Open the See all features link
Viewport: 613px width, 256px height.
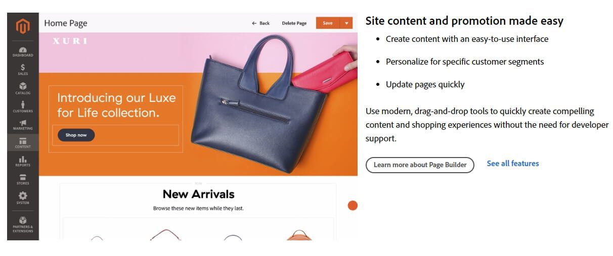tap(513, 164)
